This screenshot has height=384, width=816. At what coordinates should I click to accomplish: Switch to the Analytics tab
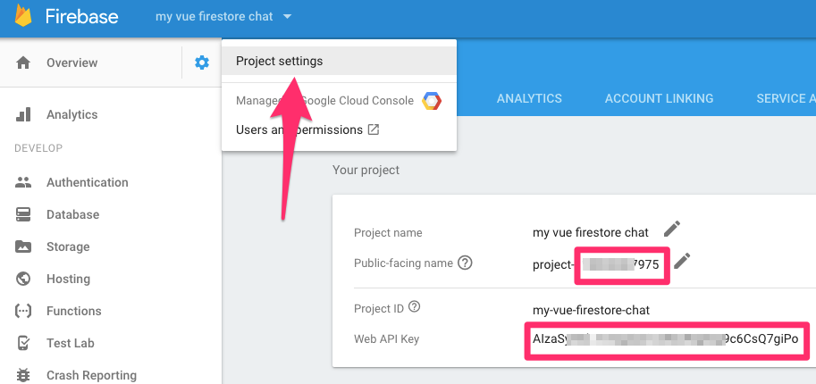tap(529, 98)
